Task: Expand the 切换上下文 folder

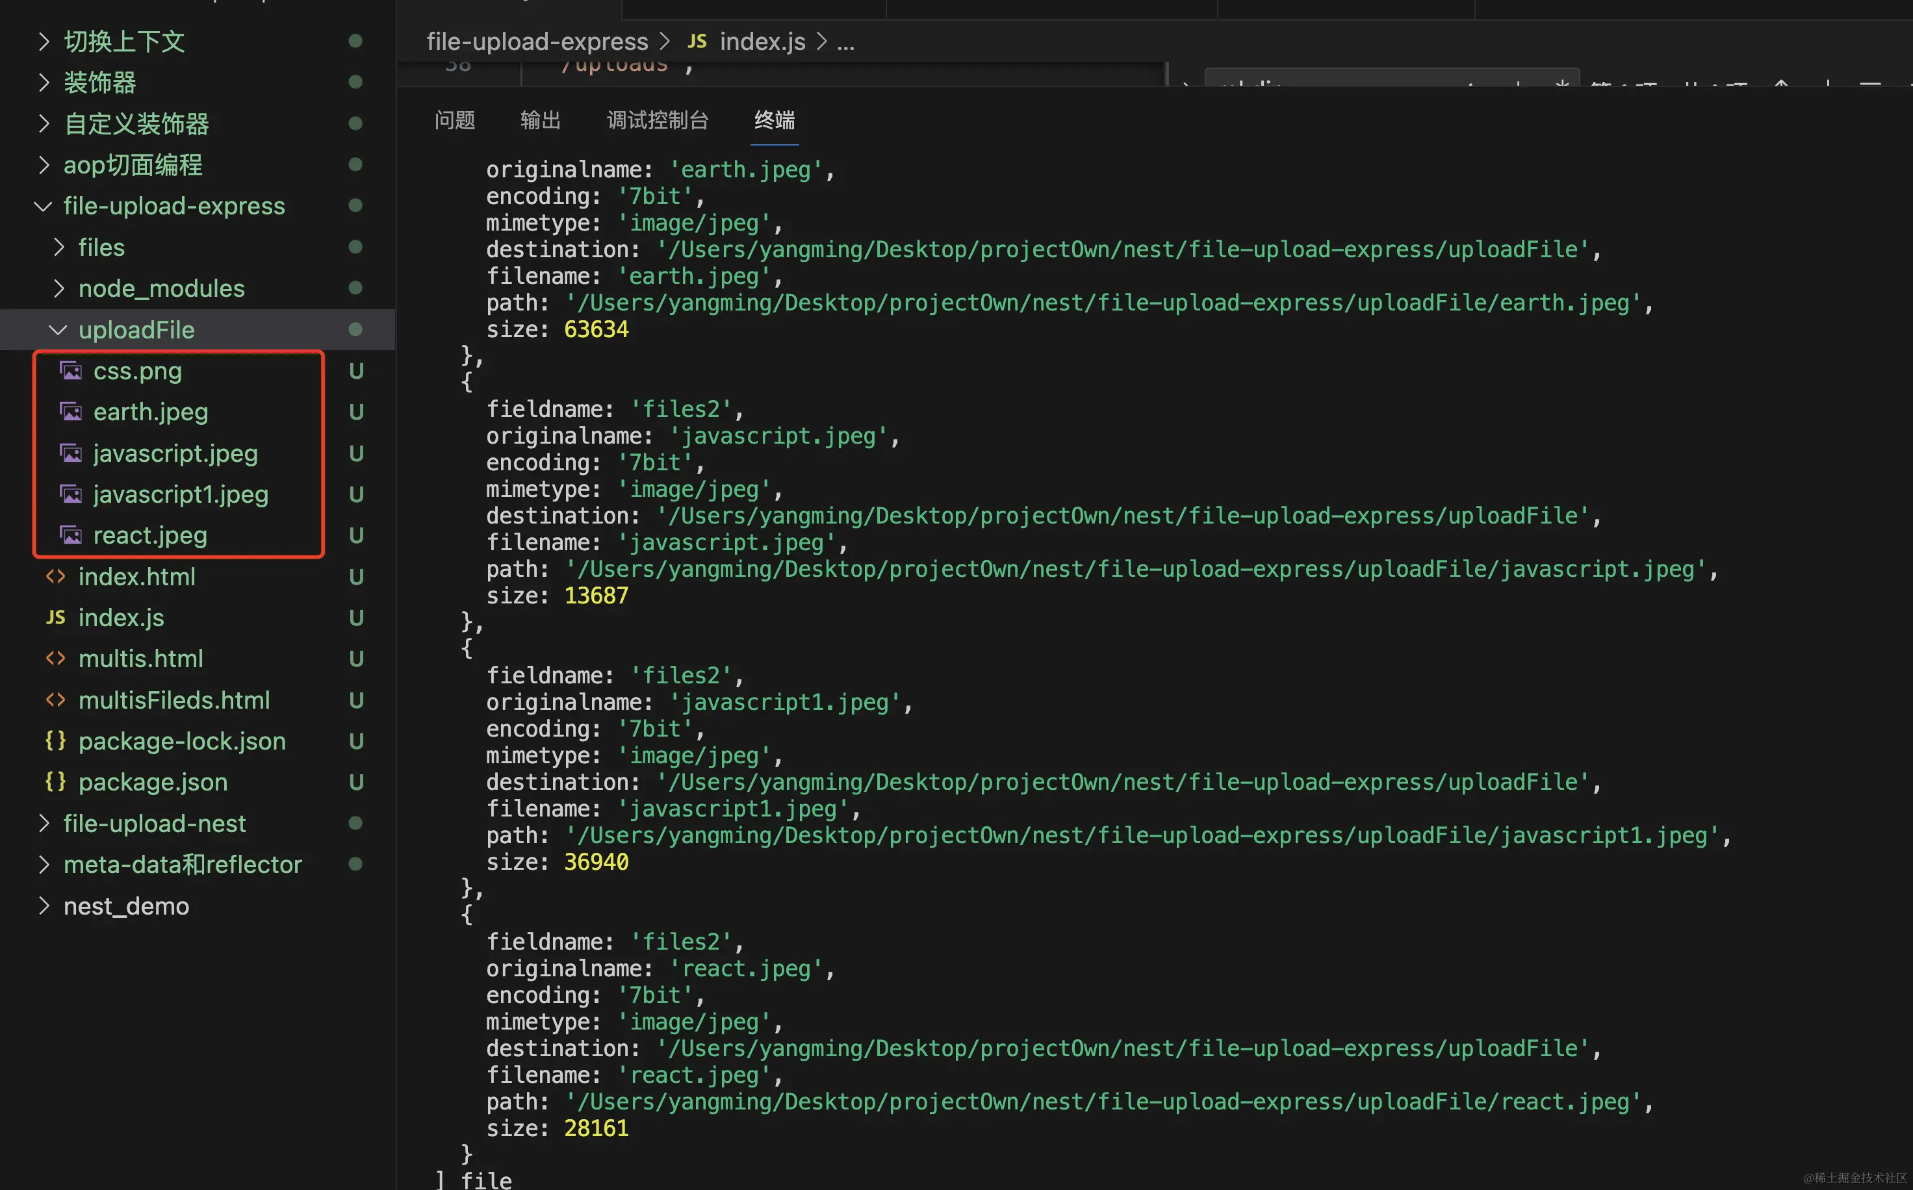Action: click(44, 41)
